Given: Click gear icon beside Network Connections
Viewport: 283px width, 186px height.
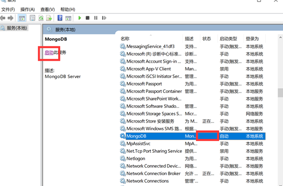Looking at the screenshot, I should pyautogui.click(x=123, y=181).
